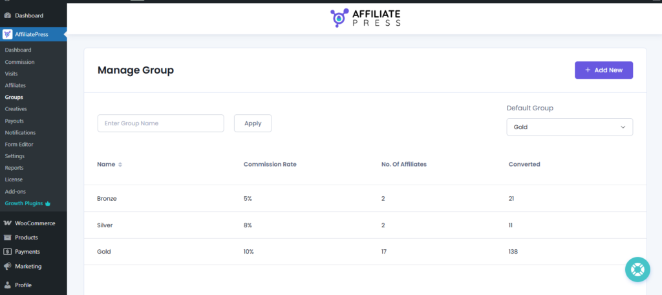
Task: Click the WordPress Dashboard gauge icon
Action: (x=8, y=15)
